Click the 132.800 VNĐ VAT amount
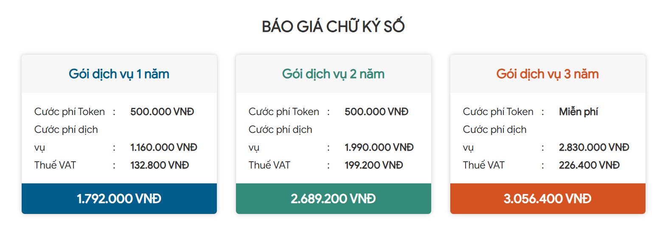The width and height of the screenshot is (668, 236). [160, 165]
